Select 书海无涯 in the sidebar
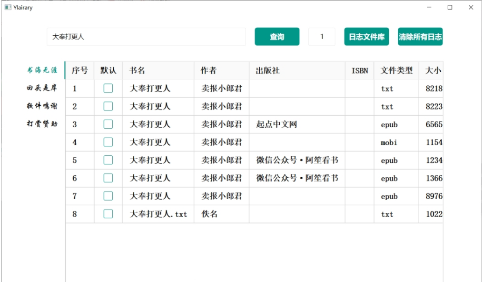The height and width of the screenshot is (282, 483). pyautogui.click(x=43, y=70)
